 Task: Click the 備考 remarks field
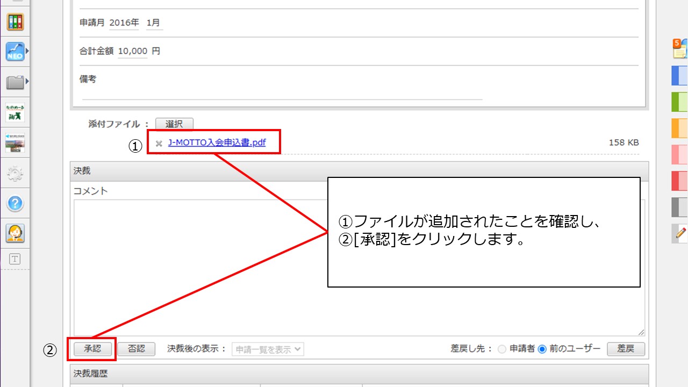[282, 91]
